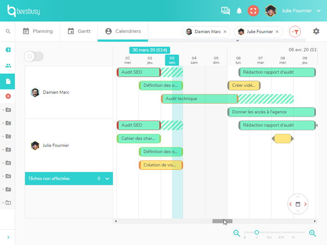This screenshot has height=245, width=327.
Task: Remove Damien Marc filter chip
Action: point(225,32)
